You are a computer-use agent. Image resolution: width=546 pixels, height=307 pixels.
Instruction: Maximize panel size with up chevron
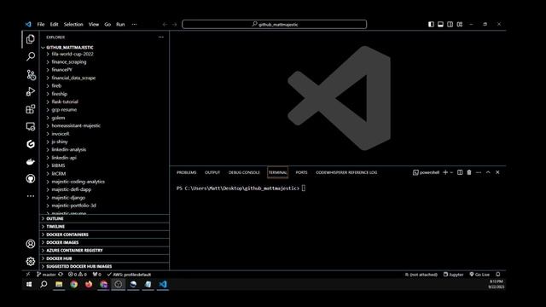tap(488, 172)
